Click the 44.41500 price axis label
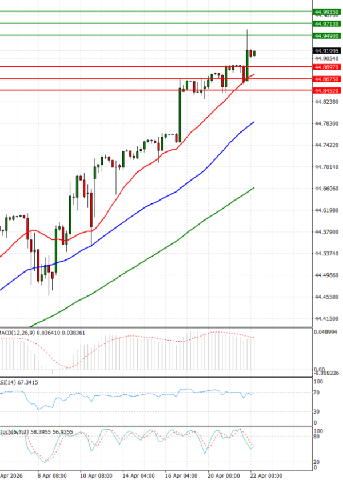Screen dimensions: 343x480 coord(326,319)
